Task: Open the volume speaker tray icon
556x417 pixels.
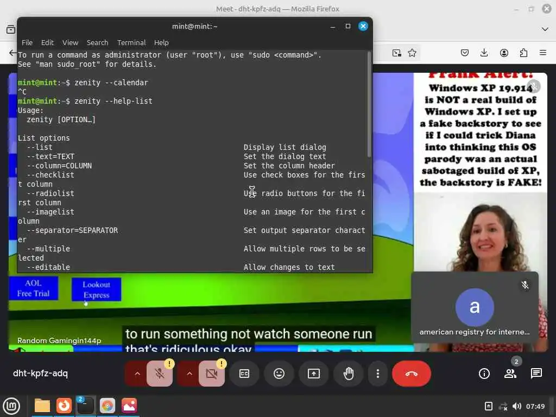Action: [517, 406]
